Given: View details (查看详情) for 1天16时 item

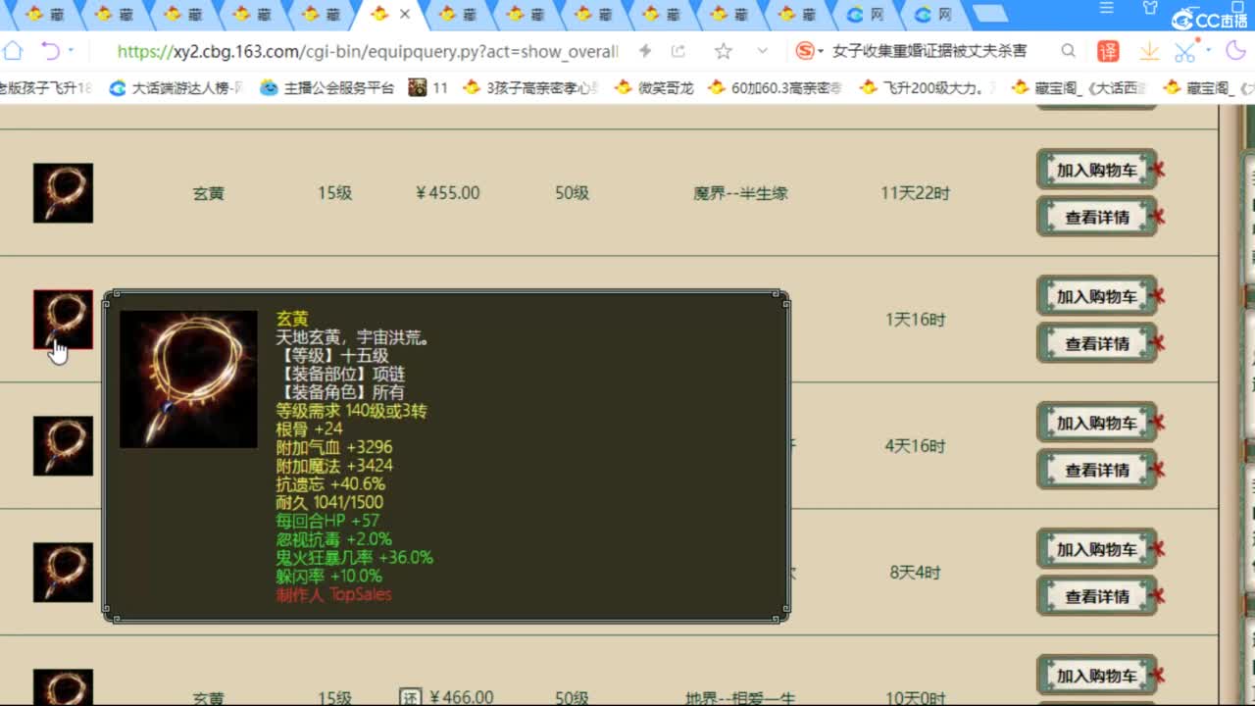Looking at the screenshot, I should (1096, 343).
